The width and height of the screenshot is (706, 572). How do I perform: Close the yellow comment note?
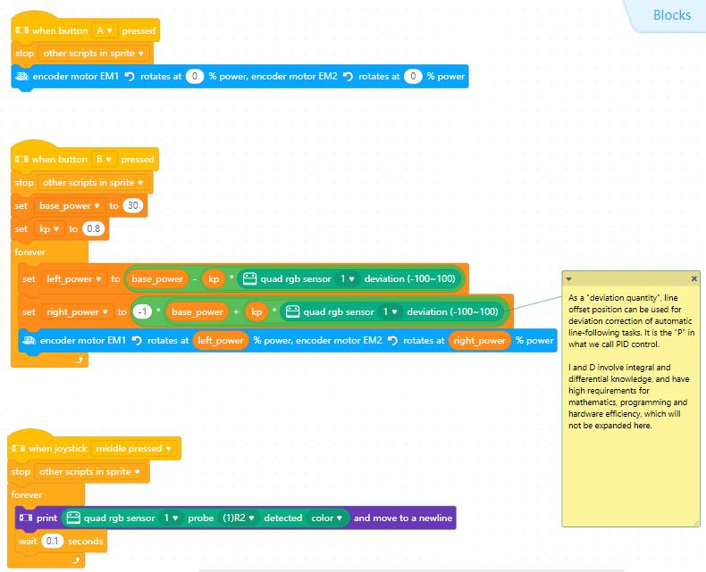(694, 279)
